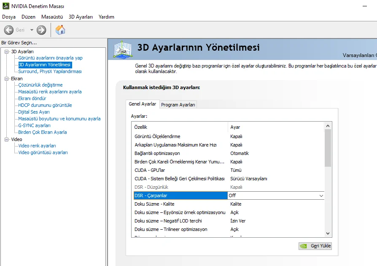Click the Forward arrow icon

pos(41,30)
